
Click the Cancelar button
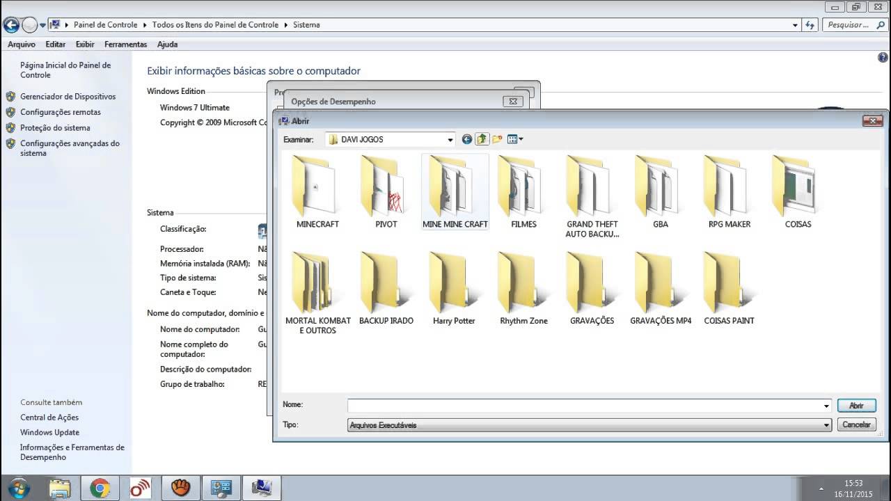856,424
